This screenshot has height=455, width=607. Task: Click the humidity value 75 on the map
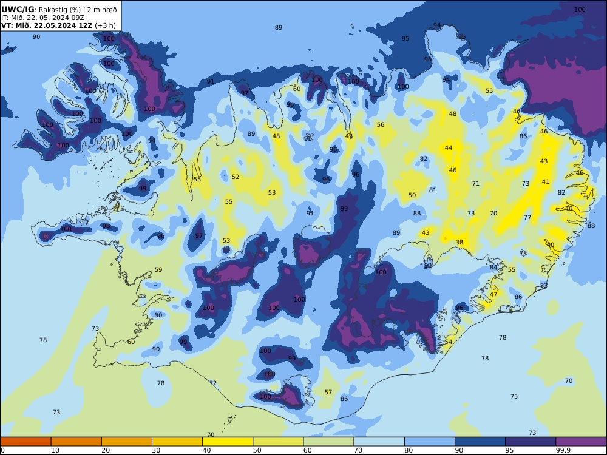pyautogui.click(x=514, y=397)
